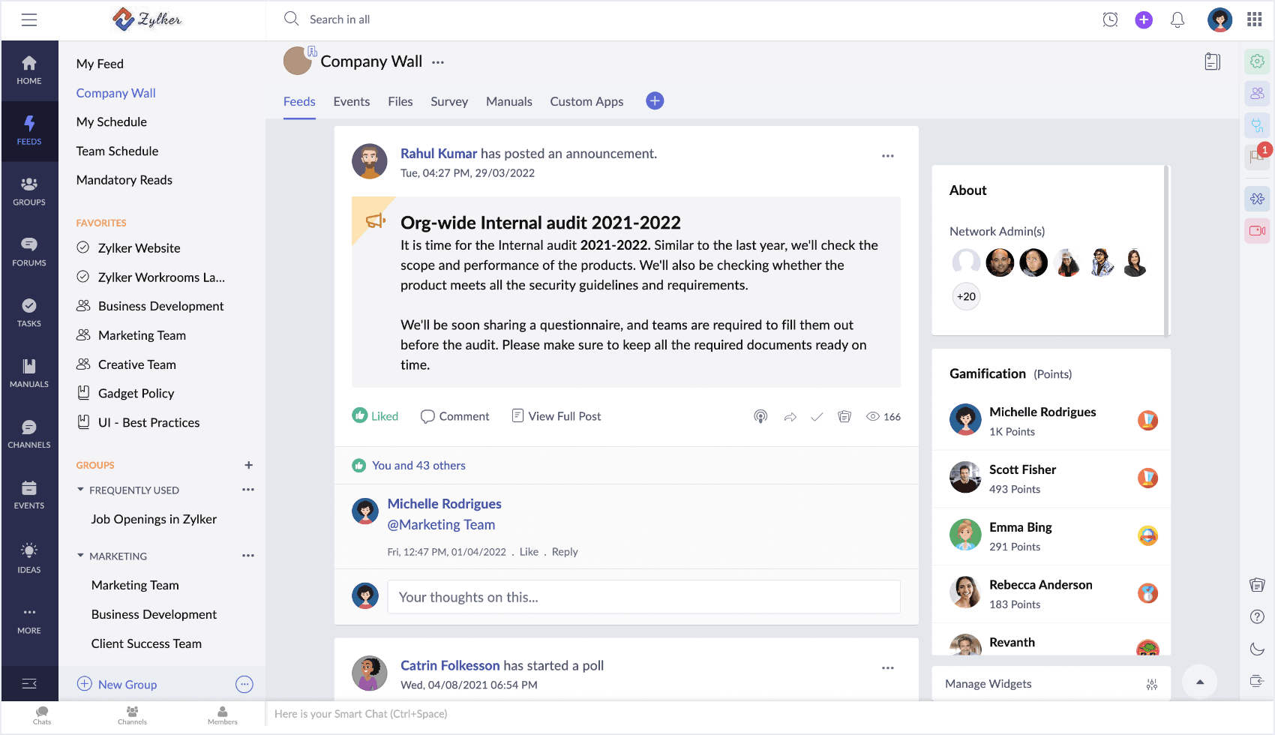This screenshot has height=735, width=1275.
Task: Open Groups section in sidebar
Action: [x=29, y=191]
